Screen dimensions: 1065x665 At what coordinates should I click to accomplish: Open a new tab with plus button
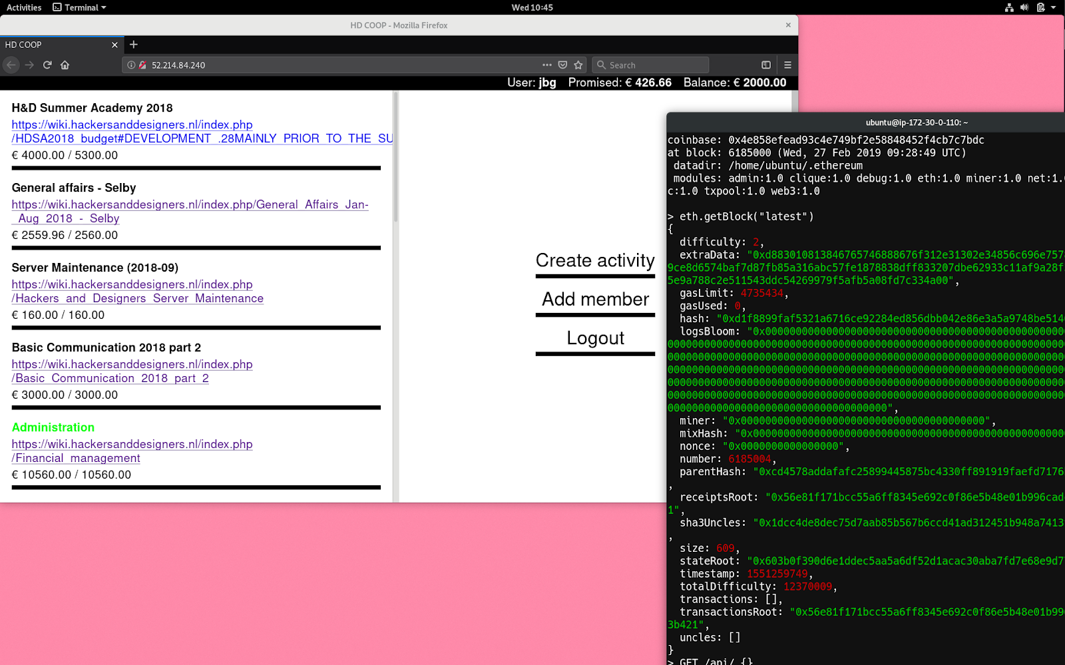[x=134, y=45]
